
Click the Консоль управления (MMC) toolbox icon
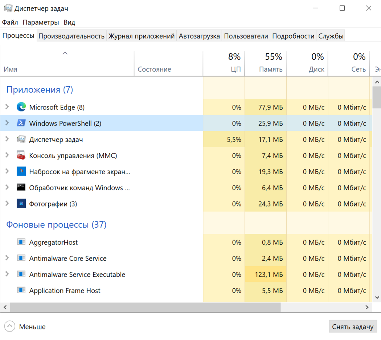coord(21,156)
